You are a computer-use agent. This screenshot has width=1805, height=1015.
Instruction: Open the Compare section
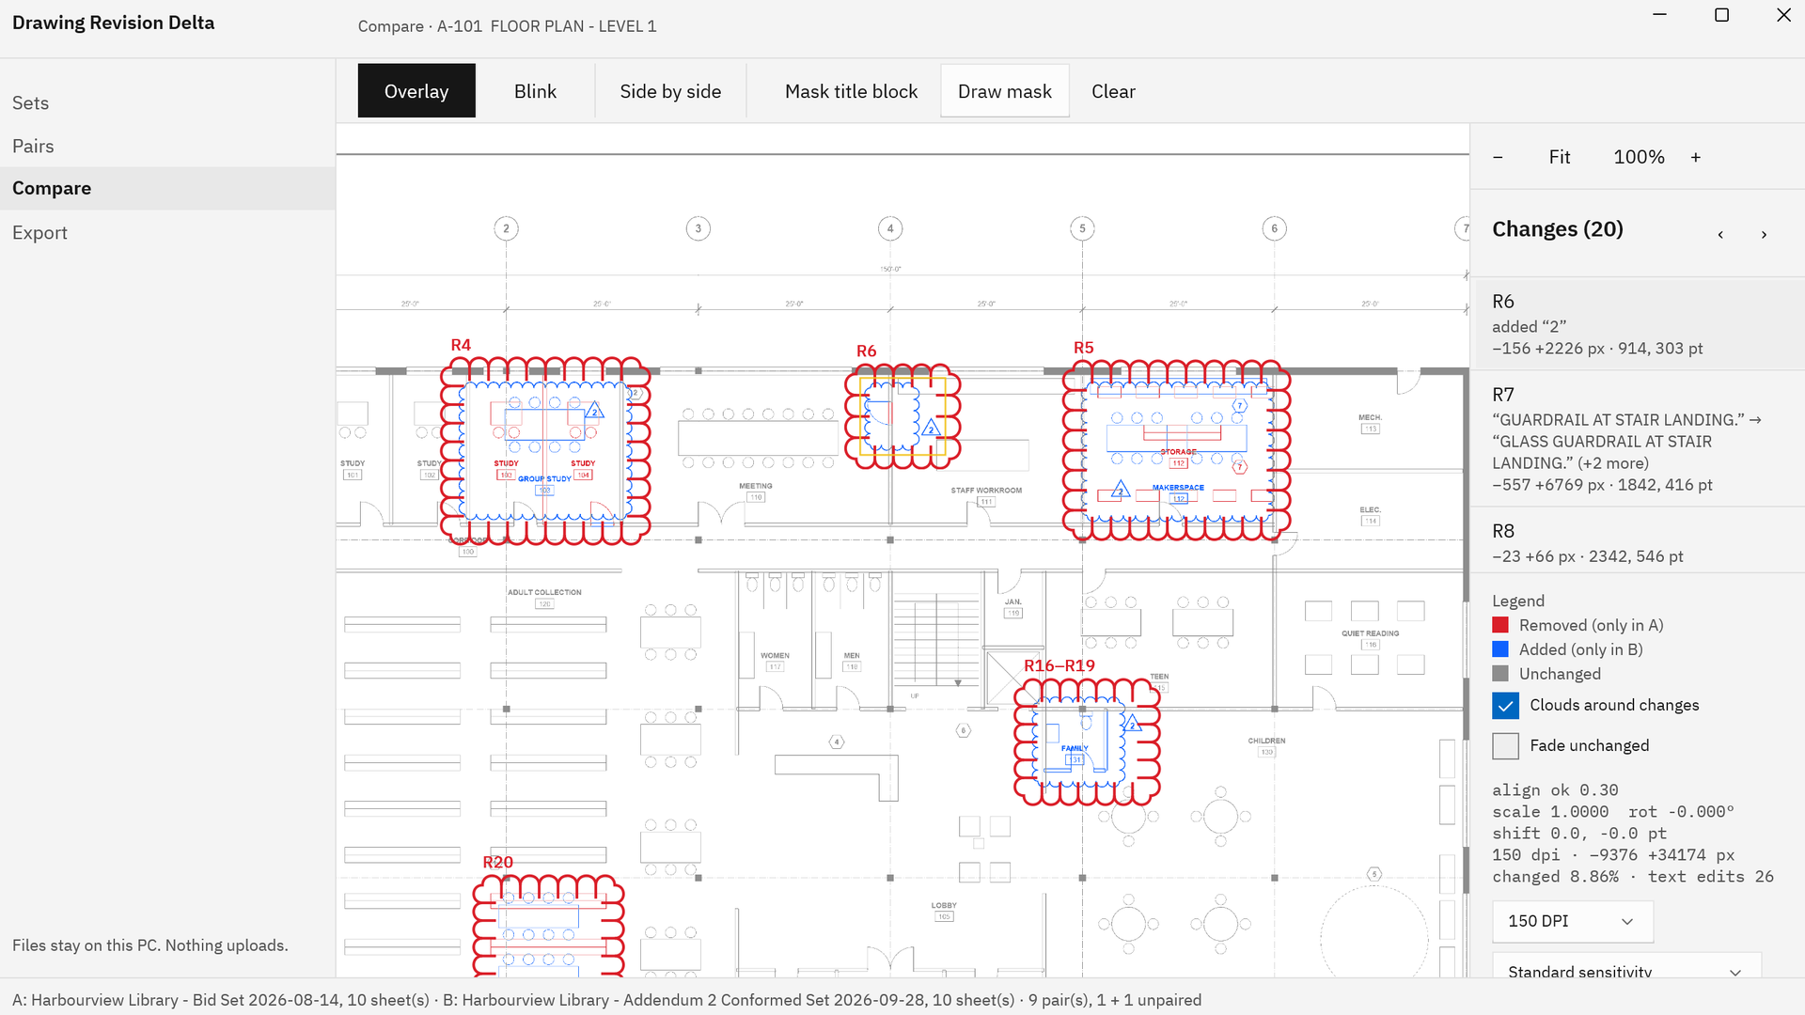pos(167,188)
